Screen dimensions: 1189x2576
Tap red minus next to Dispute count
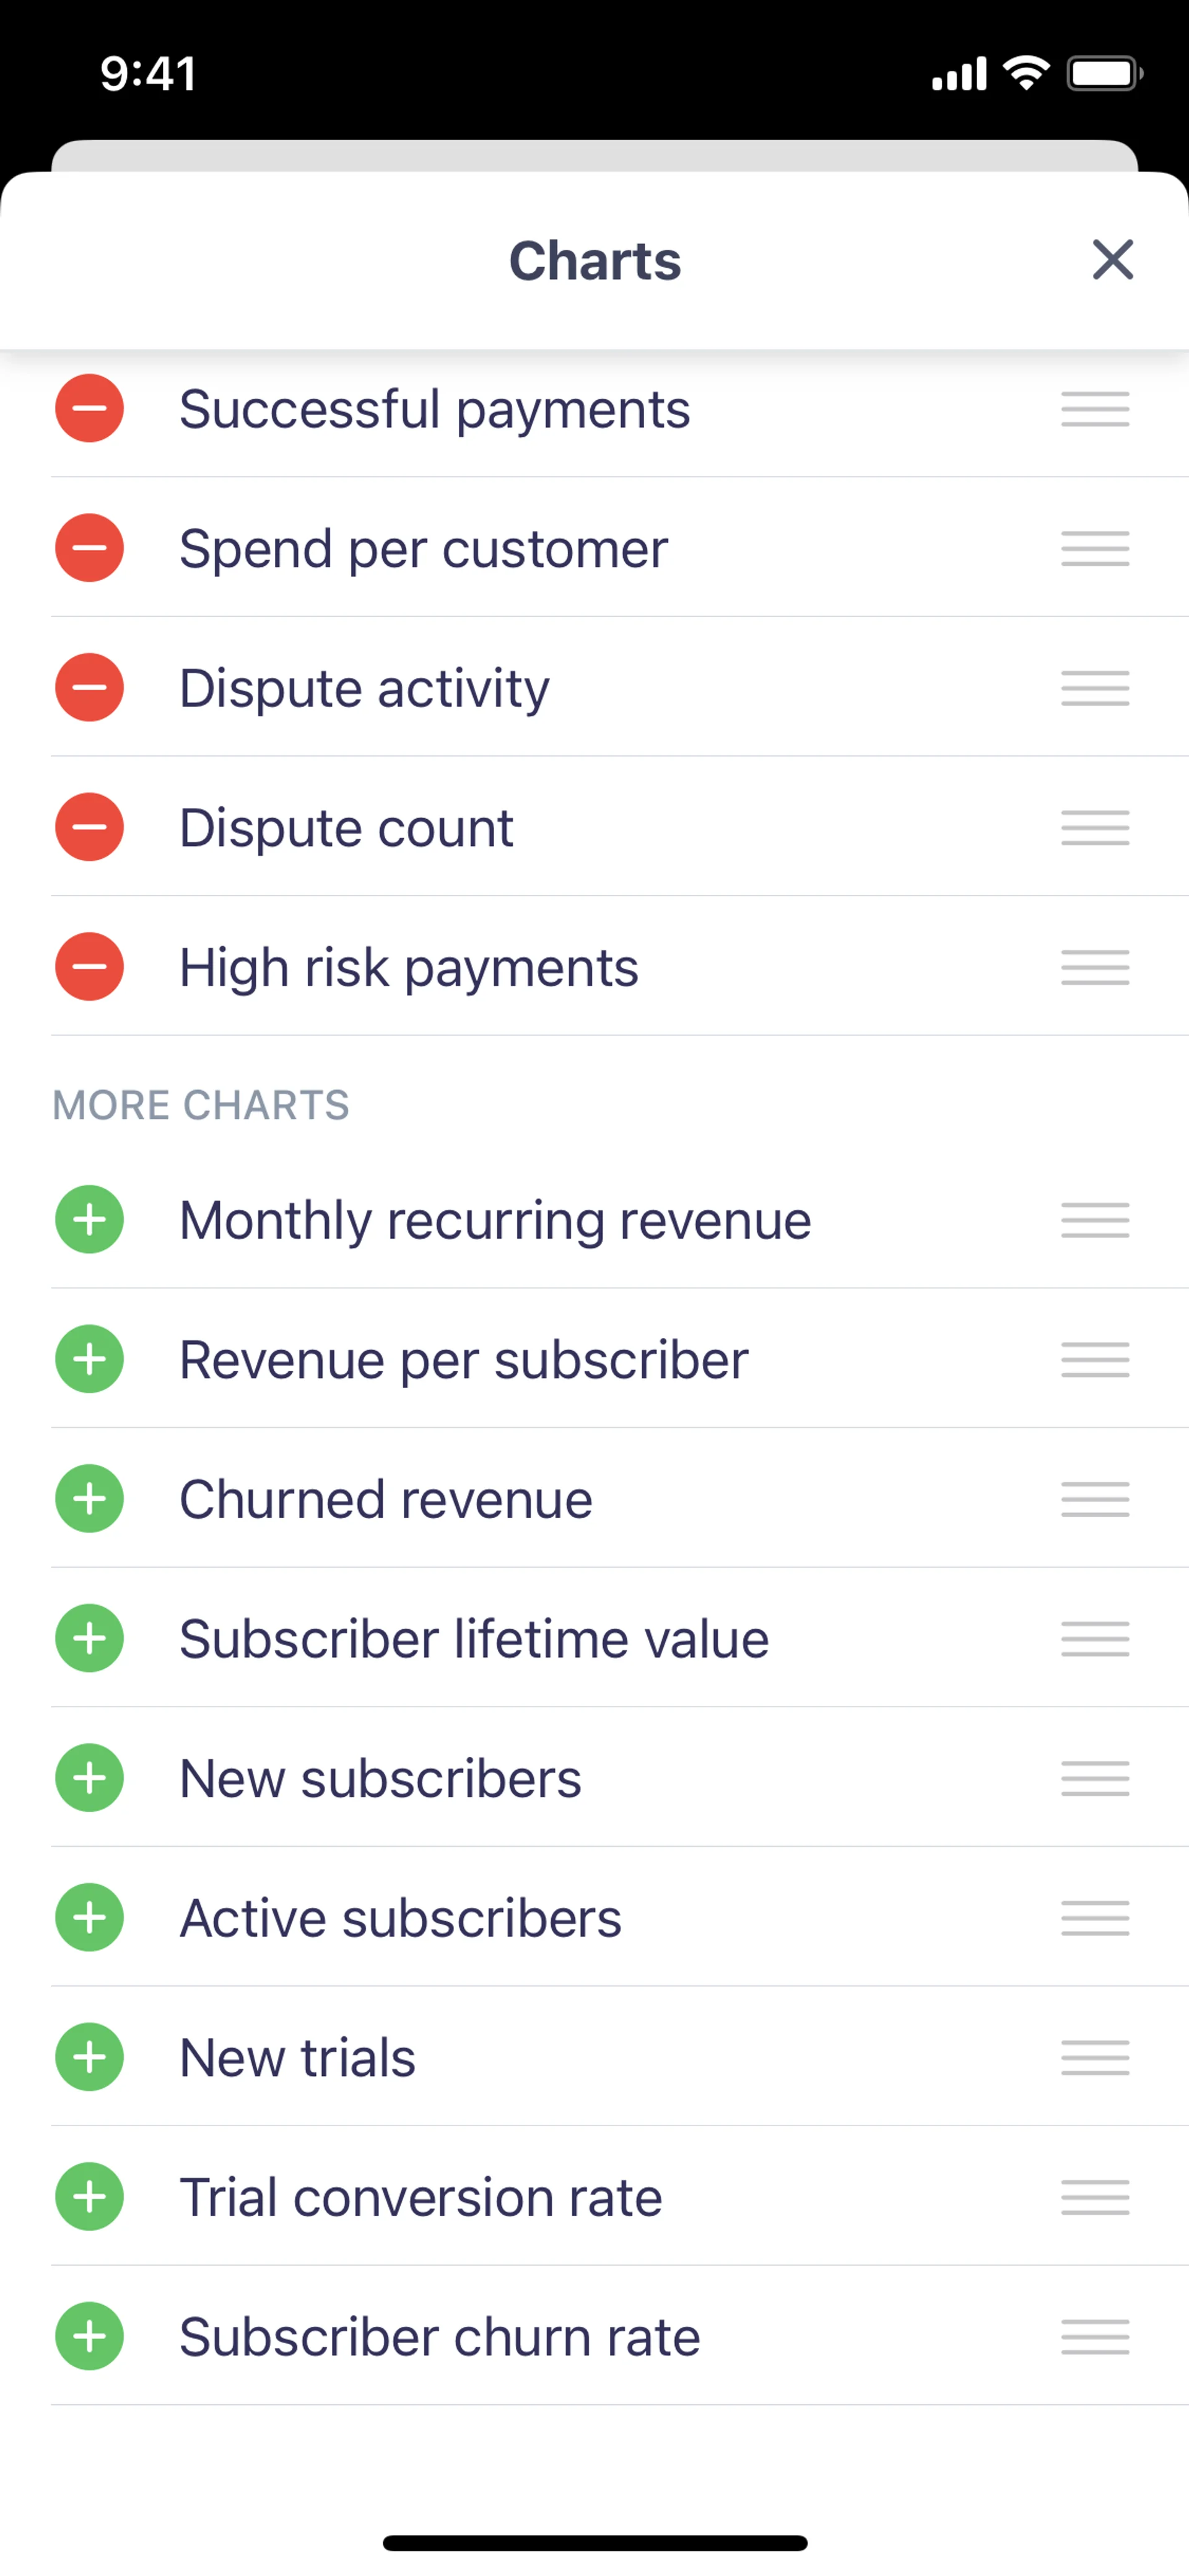pos(89,827)
